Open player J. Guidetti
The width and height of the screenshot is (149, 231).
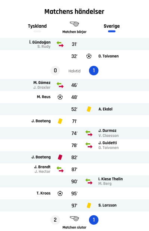[108, 143]
